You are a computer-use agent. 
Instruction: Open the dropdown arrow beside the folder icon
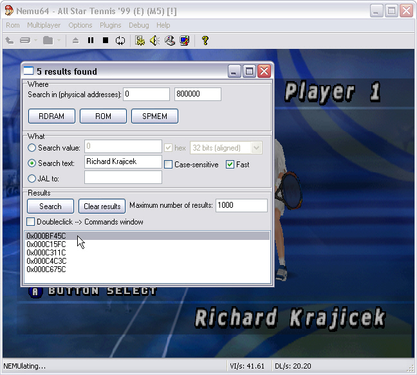[x=59, y=41]
